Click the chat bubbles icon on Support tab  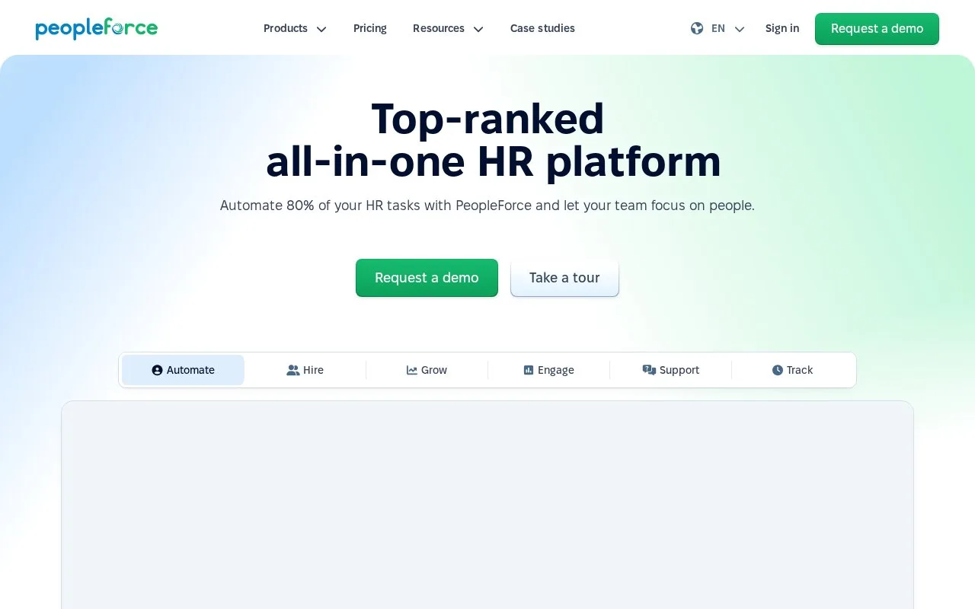pos(649,370)
